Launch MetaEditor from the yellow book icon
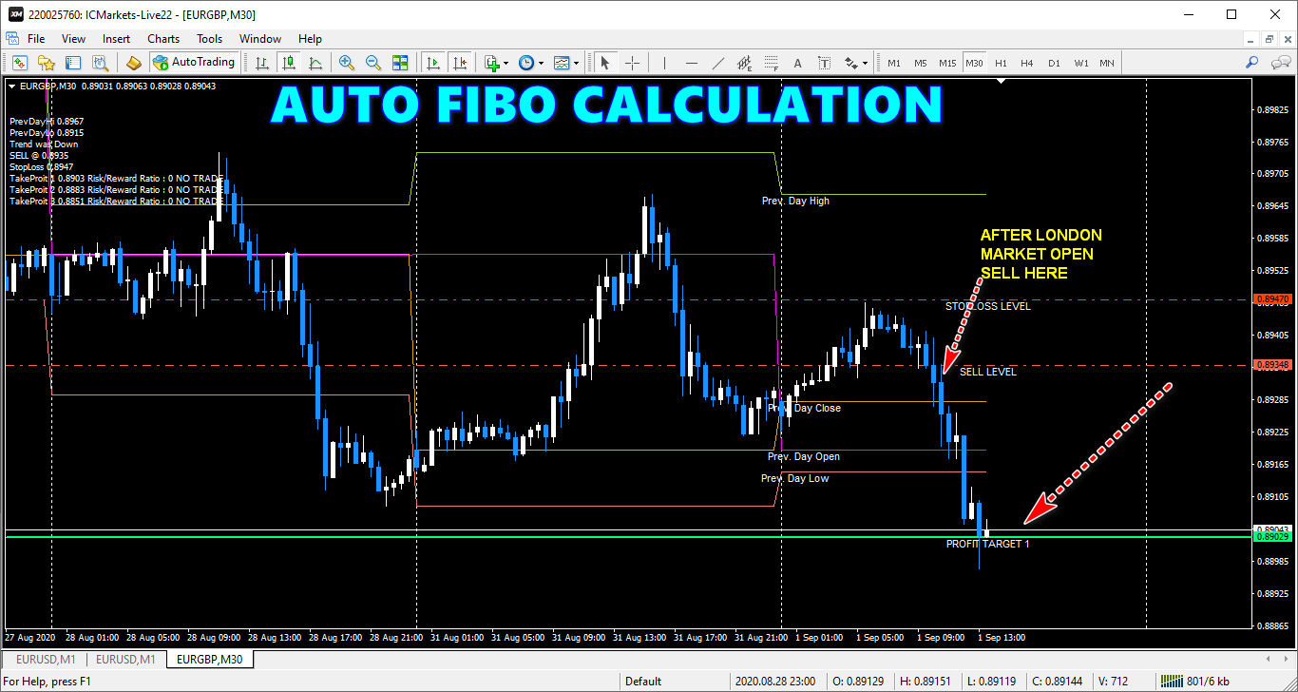This screenshot has height=692, width=1298. [x=133, y=63]
